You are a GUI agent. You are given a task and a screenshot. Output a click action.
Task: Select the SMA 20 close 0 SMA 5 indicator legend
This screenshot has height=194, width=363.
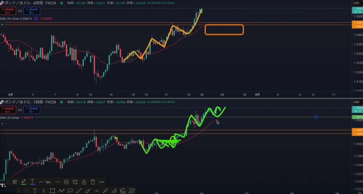pos(16,19)
